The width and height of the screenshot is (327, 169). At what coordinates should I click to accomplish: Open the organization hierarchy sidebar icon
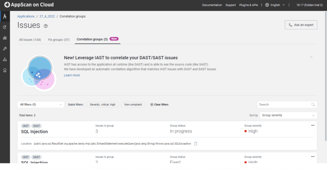(5, 60)
